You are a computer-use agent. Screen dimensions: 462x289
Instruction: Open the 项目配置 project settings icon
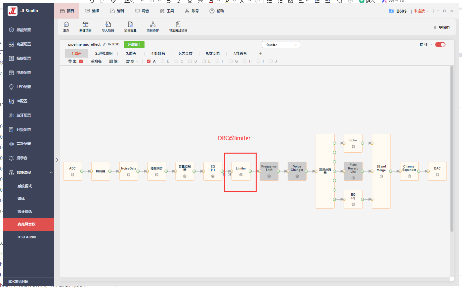130,24
